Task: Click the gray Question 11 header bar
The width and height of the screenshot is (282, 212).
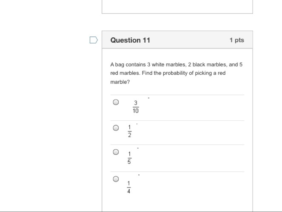Action: tap(189, 40)
